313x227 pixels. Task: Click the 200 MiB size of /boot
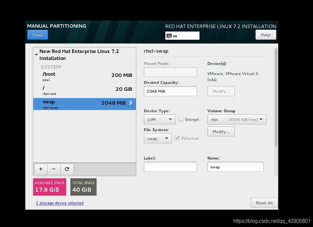pos(122,75)
